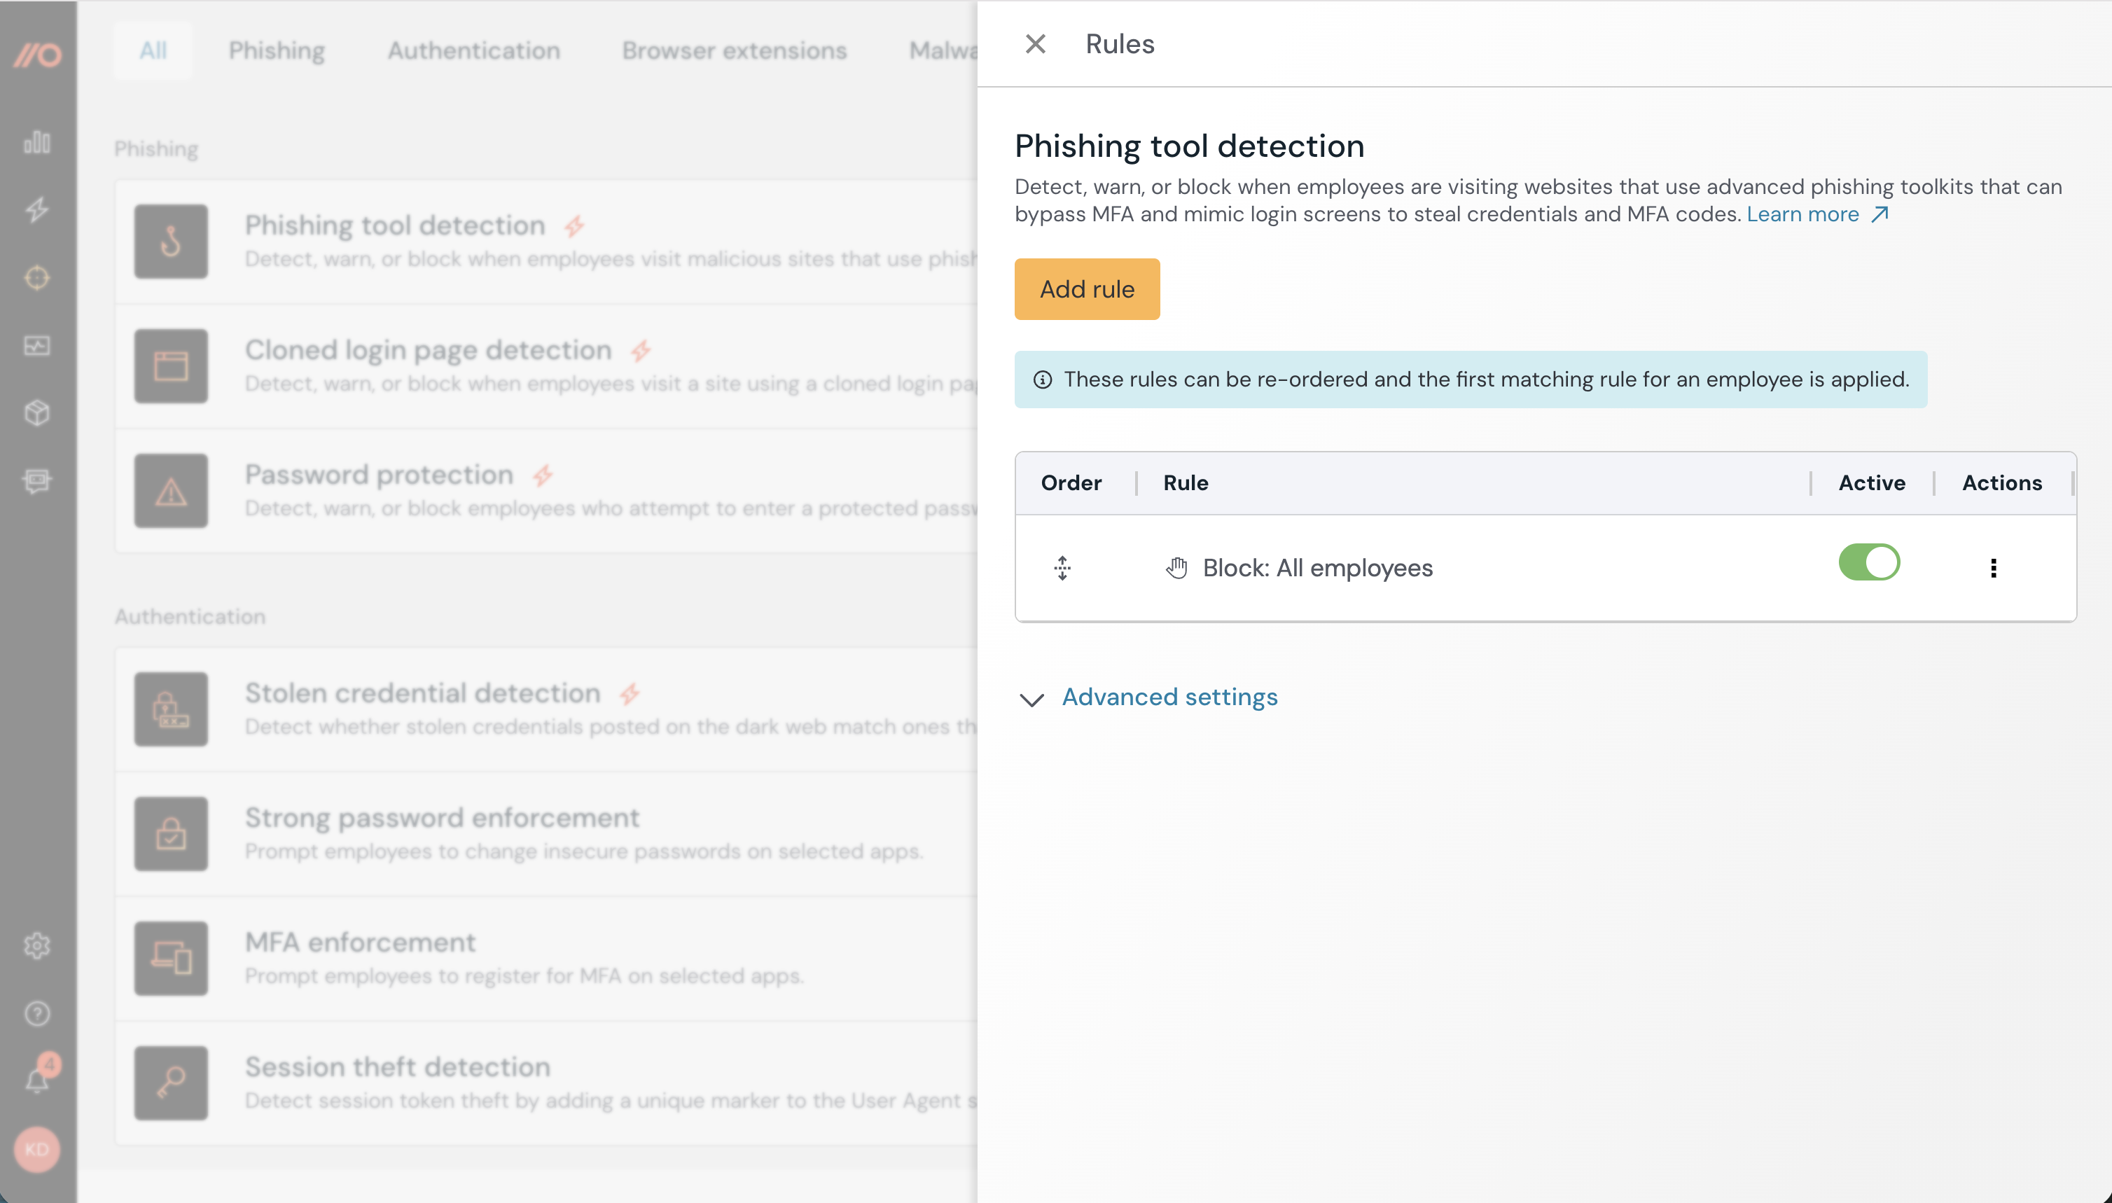This screenshot has width=2112, height=1203.
Task: Open the target/detection sidebar icon
Action: pos(37,277)
